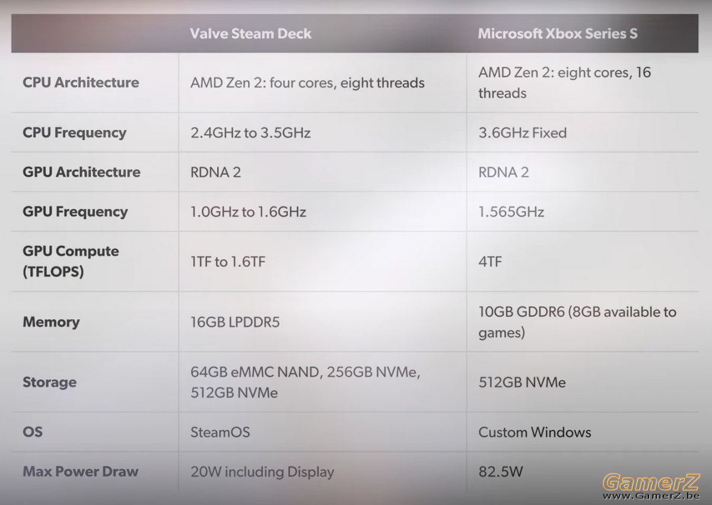Select the "Storage" row label

coord(49,382)
